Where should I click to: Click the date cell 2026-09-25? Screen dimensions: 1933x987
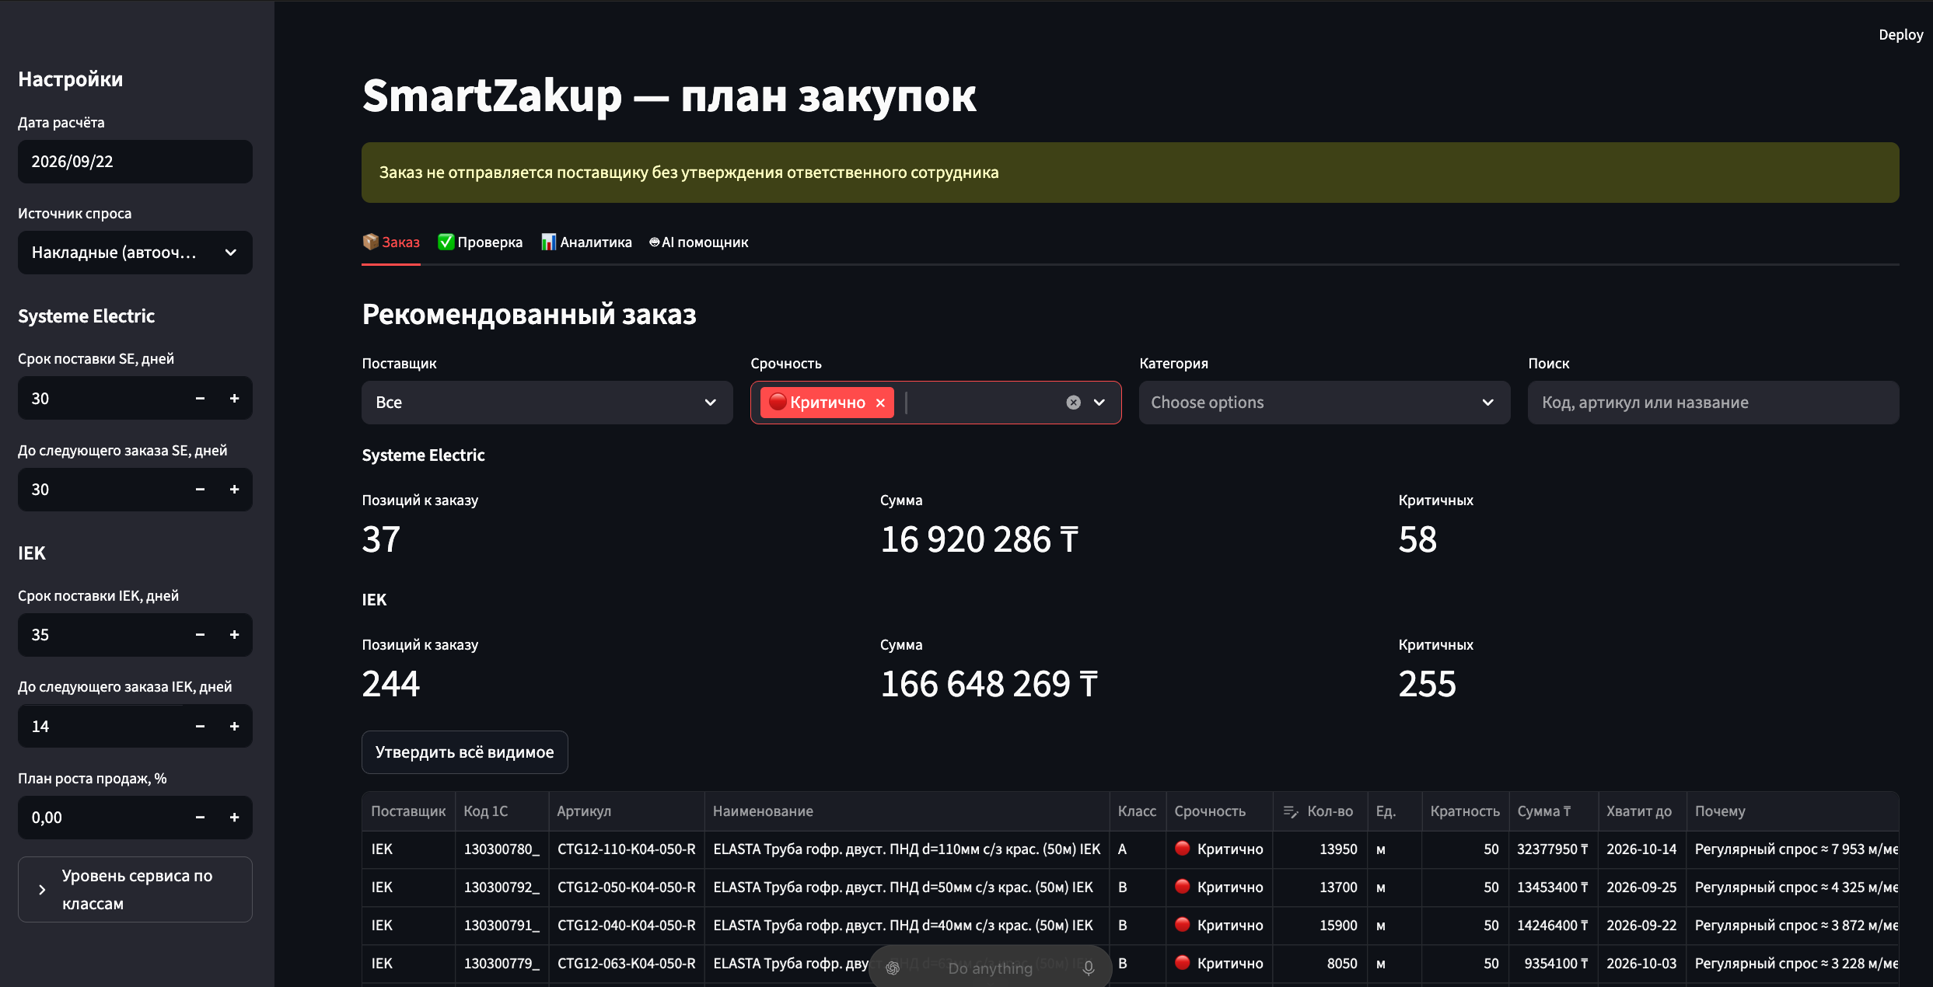(x=1641, y=888)
